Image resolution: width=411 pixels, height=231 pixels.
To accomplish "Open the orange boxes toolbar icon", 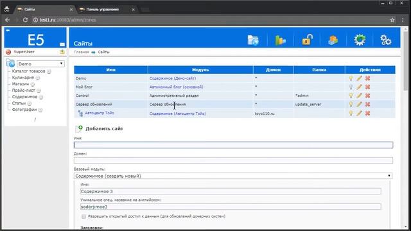I will (333, 40).
